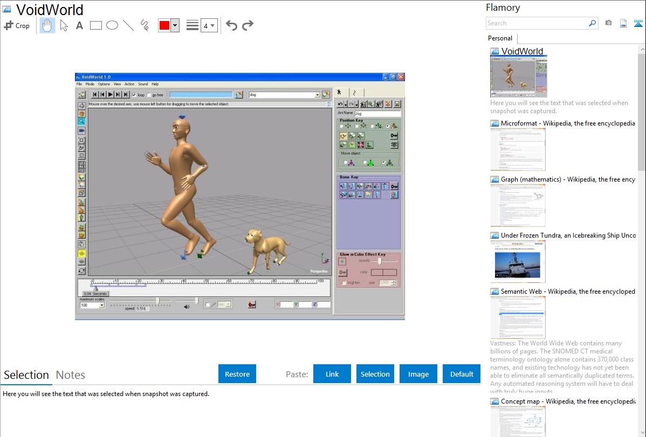The width and height of the screenshot is (646, 437).
Task: Click the delete X icon in VoidWorld panel
Action: tap(388, 104)
